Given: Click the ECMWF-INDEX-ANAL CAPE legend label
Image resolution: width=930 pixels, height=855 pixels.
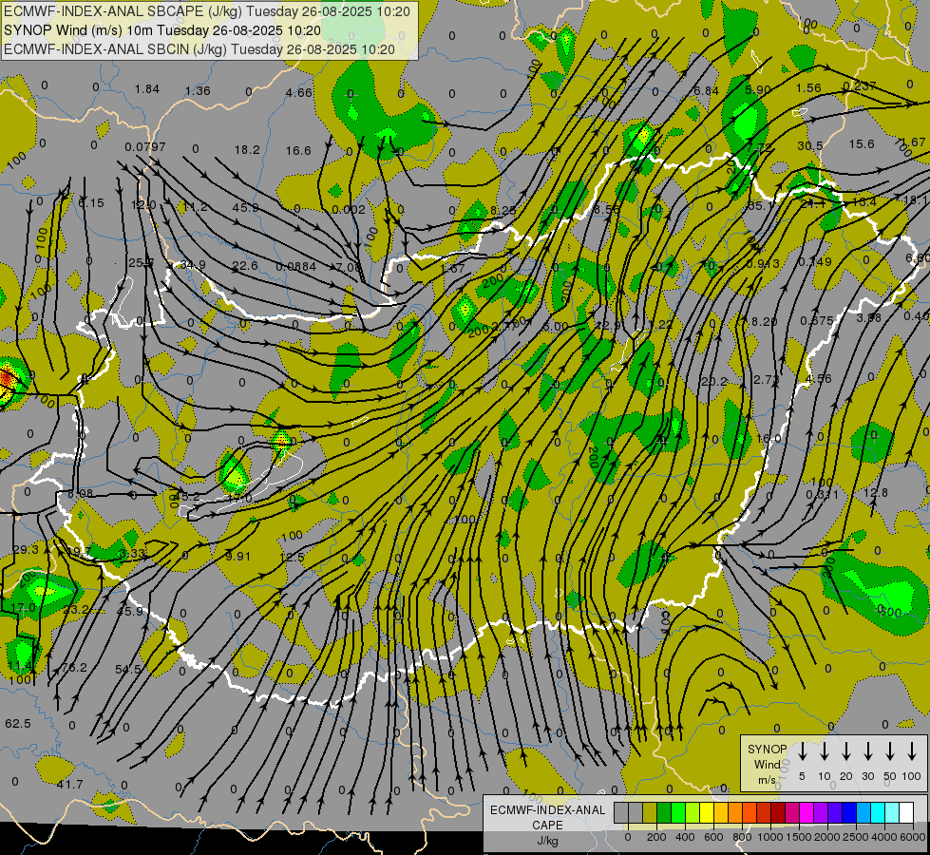Looking at the screenshot, I should click(547, 825).
